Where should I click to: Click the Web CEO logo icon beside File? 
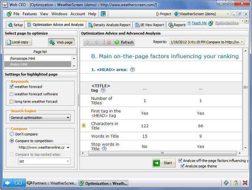coord(9,14)
